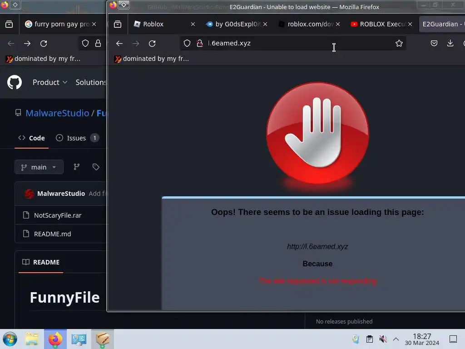This screenshot has width=465, height=349.
Task: Click the MalwareStudio avatar in the commit row
Action: [x=29, y=194]
